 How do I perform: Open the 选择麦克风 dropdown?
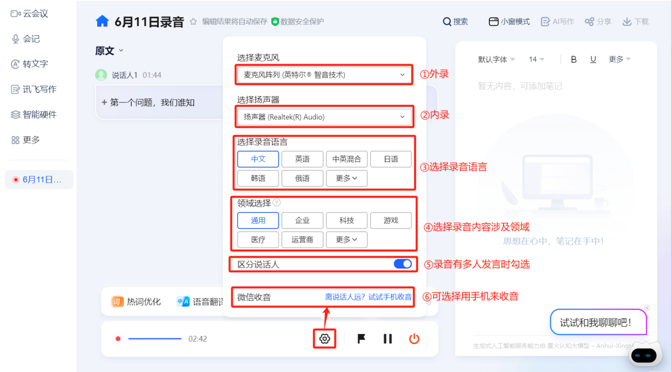coord(324,74)
